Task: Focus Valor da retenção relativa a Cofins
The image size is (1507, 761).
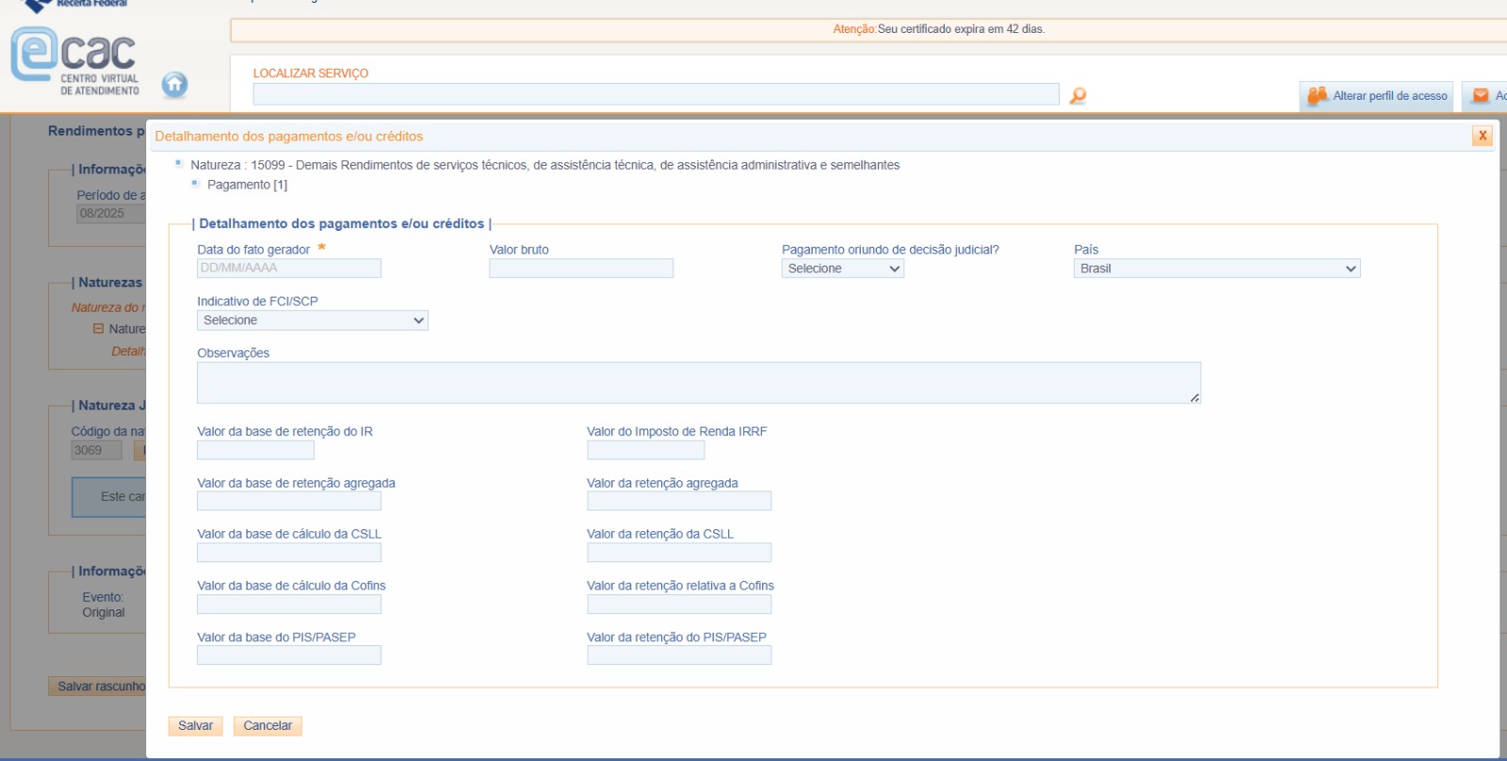Action: (679, 604)
